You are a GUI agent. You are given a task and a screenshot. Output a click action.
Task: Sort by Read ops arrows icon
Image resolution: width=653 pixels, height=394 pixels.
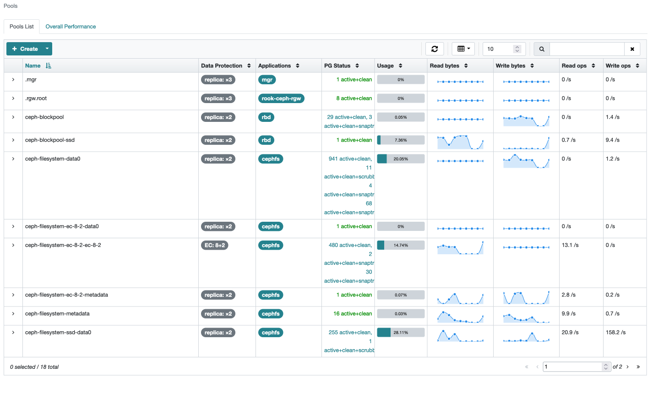pyautogui.click(x=593, y=66)
